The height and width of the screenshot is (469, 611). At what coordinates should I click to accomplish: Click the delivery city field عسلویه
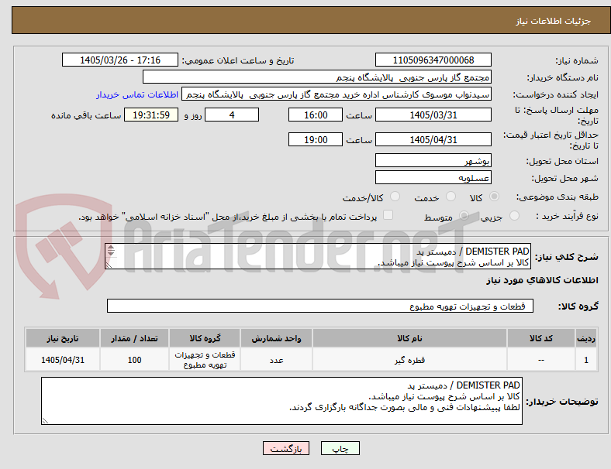click(x=433, y=177)
